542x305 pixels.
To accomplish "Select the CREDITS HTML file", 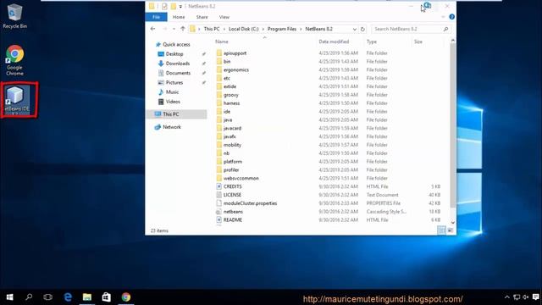I will (233, 186).
